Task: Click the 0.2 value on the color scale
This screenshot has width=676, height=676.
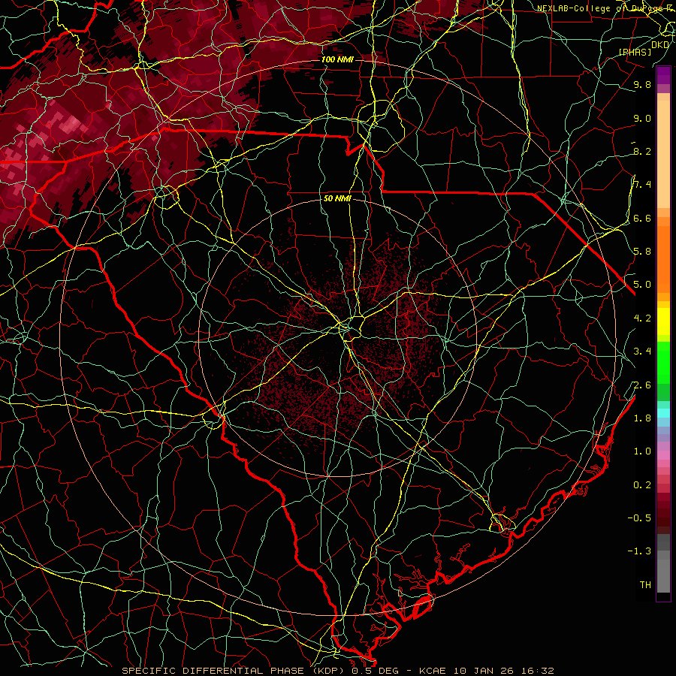Action: click(642, 485)
